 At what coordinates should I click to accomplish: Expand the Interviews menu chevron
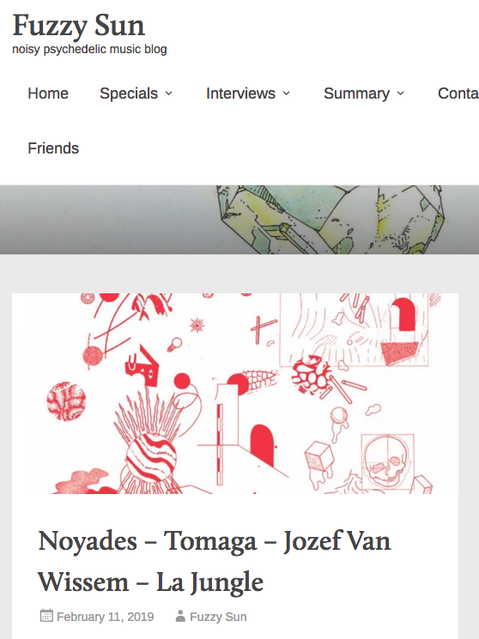click(287, 93)
